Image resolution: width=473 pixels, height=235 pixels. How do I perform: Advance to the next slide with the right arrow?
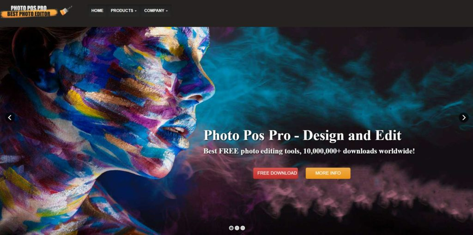click(464, 117)
